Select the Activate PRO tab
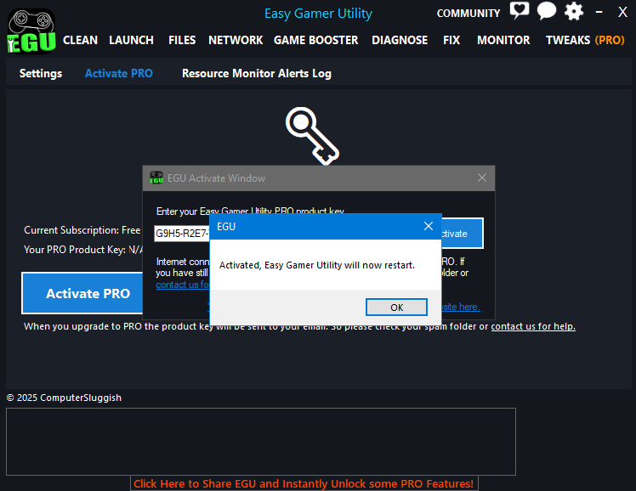This screenshot has height=491, width=636. pos(119,73)
